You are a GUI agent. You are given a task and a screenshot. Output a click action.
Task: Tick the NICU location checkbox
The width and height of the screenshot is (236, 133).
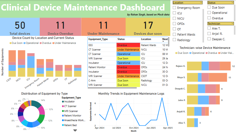(174, 18)
